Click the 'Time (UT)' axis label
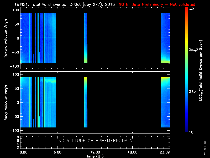This screenshot has width=210, height=158. point(95,156)
